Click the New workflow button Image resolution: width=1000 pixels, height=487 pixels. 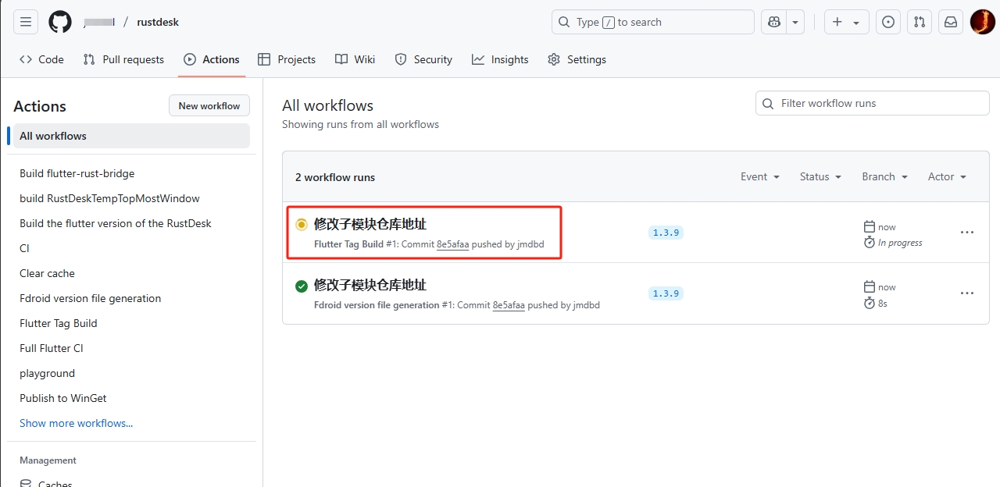pos(209,105)
